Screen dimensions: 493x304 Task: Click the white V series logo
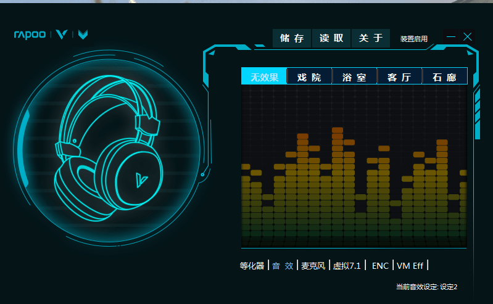(62, 35)
